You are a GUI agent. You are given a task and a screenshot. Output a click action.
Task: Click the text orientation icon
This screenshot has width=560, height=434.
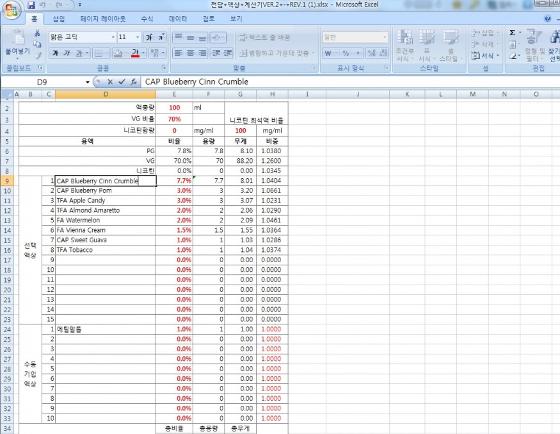click(218, 37)
